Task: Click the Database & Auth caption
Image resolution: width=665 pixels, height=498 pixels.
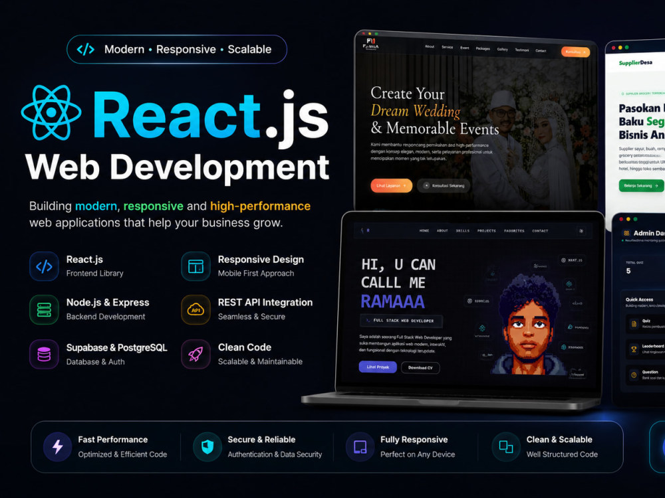Action: (x=95, y=362)
